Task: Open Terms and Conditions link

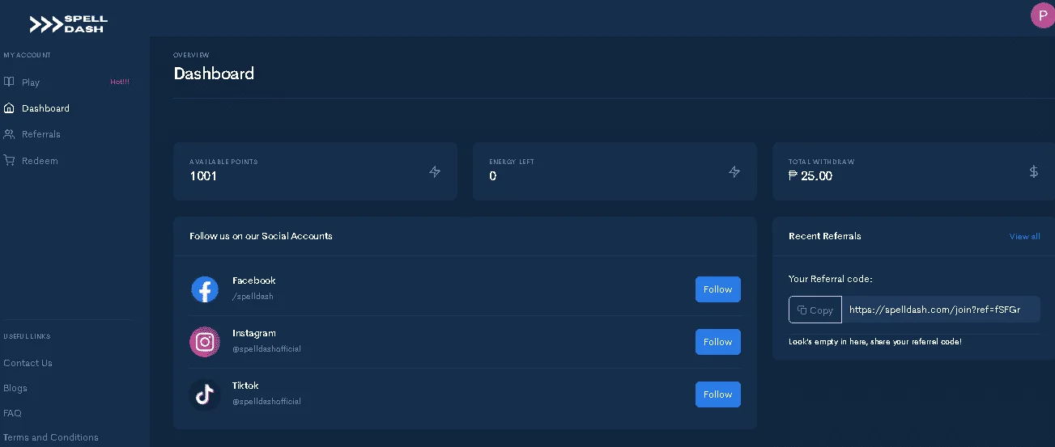Action: coord(51,437)
